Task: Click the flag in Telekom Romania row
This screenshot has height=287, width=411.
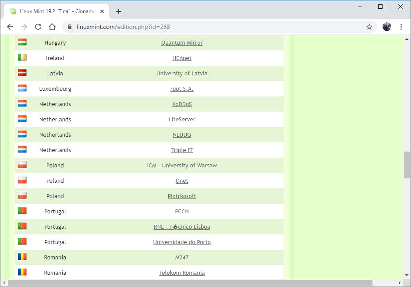Action: point(22,272)
